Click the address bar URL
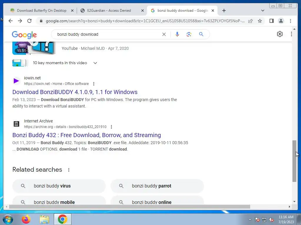 tap(145, 21)
